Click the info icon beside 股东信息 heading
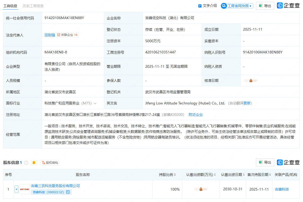 (26, 163)
